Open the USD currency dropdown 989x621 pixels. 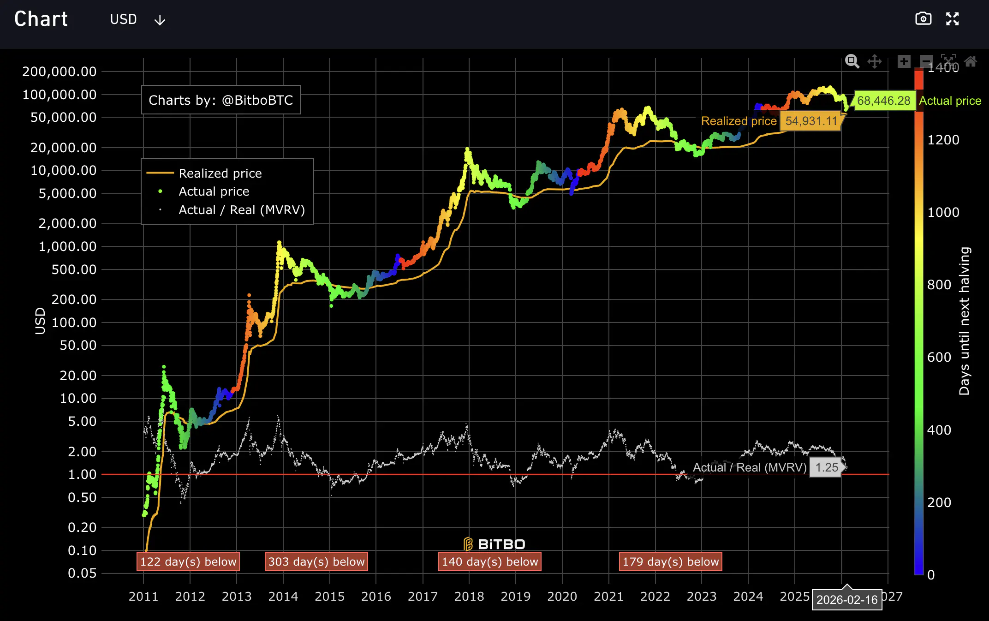tap(123, 19)
